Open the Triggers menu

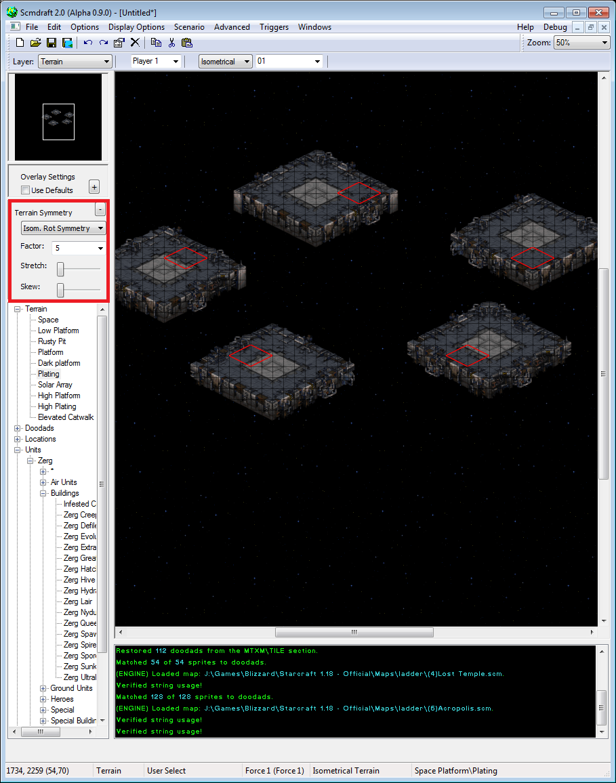(274, 27)
